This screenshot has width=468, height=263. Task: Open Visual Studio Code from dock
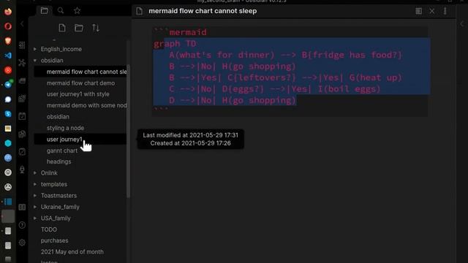[x=8, y=56]
